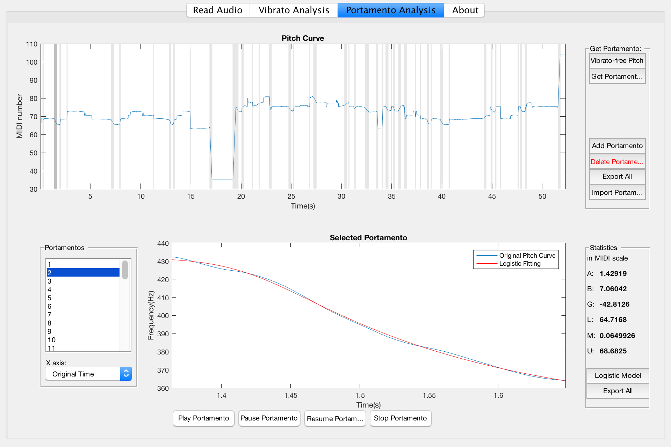
Task: Select portamento 10 in the list
Action: point(83,340)
